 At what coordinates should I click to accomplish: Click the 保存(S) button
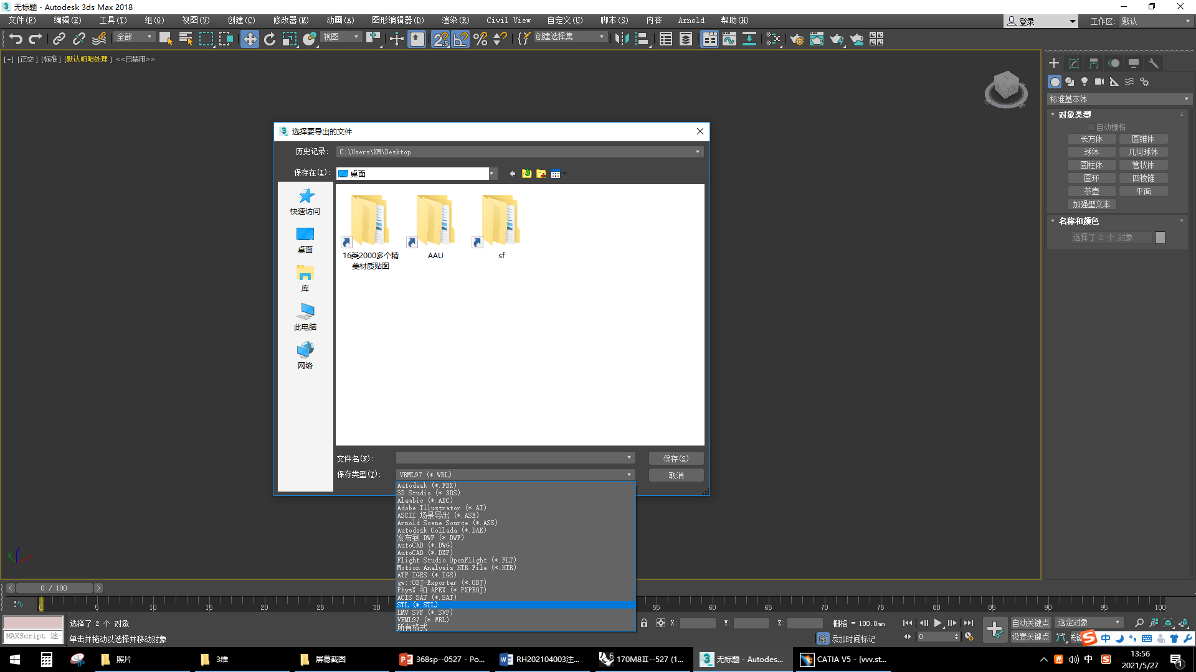pyautogui.click(x=676, y=459)
